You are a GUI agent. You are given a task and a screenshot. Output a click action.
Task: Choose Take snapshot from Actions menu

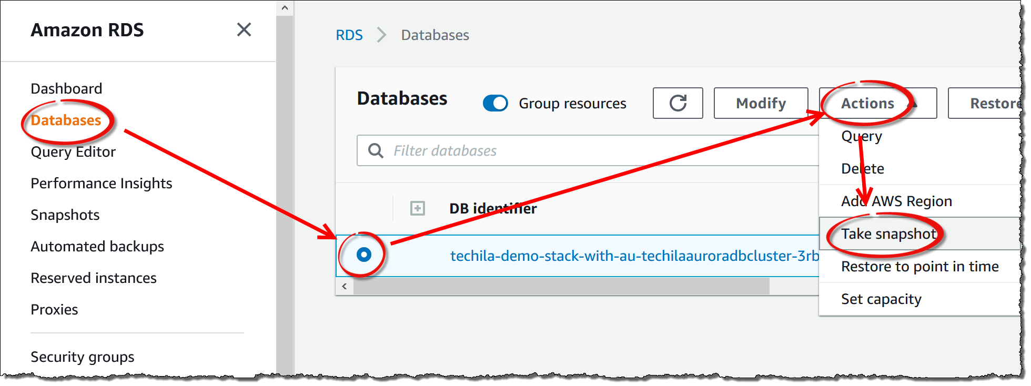pos(888,233)
